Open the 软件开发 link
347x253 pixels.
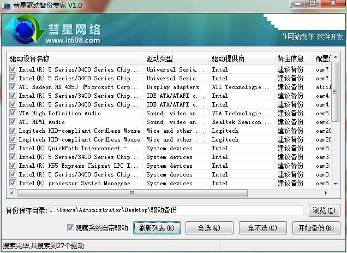(x=331, y=37)
